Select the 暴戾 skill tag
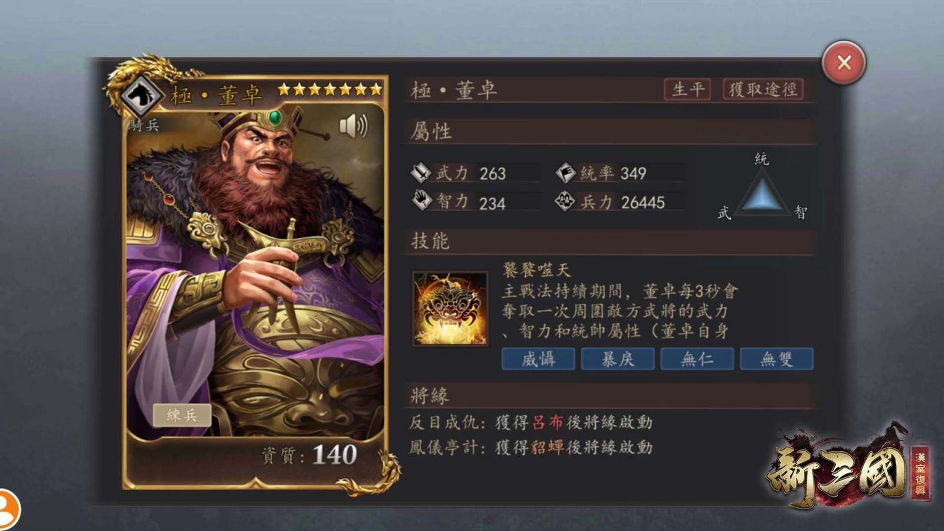 click(618, 359)
